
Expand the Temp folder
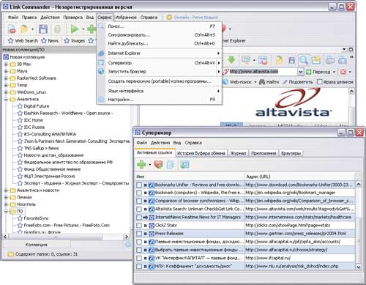tap(6, 85)
